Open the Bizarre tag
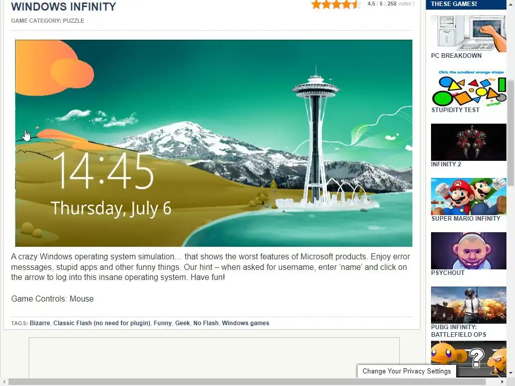This screenshot has width=515, height=386. point(40,323)
